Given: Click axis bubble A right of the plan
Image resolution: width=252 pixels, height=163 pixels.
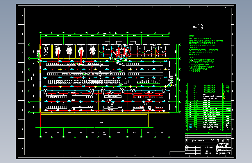Looking at the screenshot, I should click(180, 112).
